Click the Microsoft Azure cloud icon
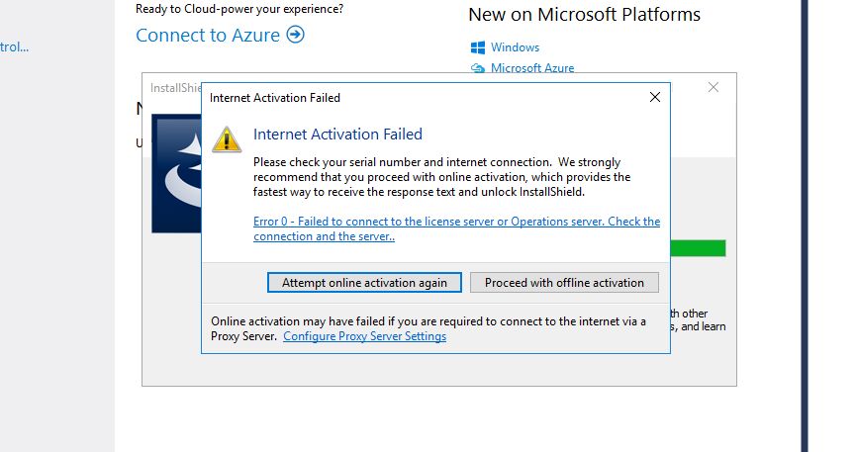 click(478, 68)
